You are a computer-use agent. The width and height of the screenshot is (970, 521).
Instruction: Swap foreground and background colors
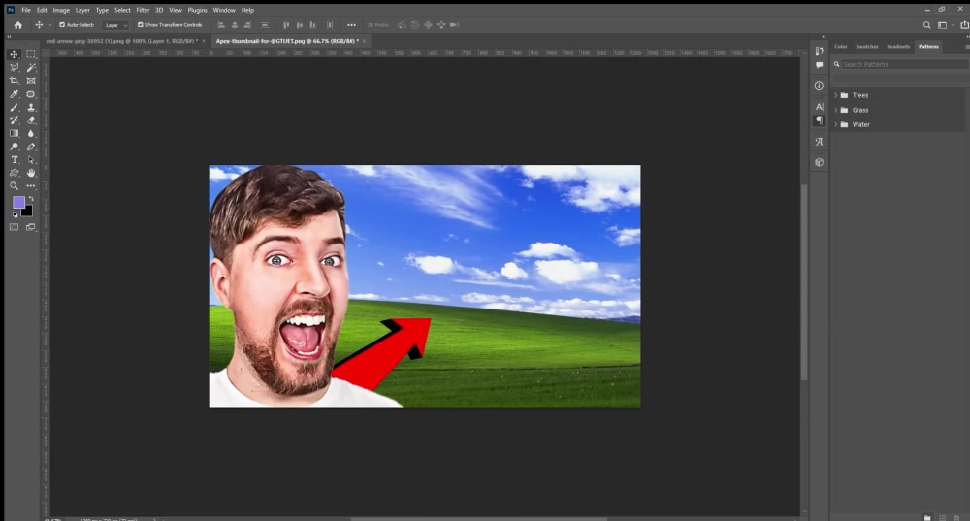[31, 199]
